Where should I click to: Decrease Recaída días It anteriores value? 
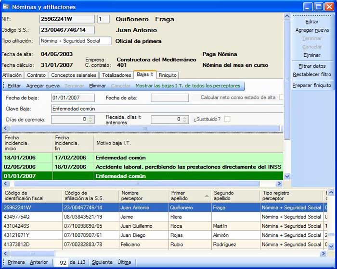click(x=185, y=121)
